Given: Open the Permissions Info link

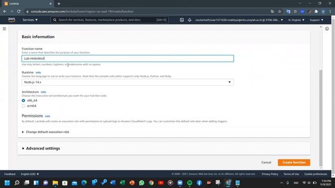Looking at the screenshot, I should coord(48,116).
